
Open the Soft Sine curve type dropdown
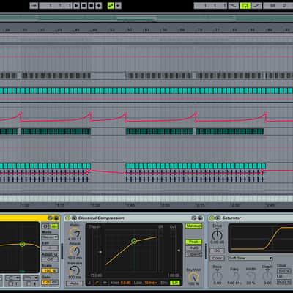coord(251,258)
